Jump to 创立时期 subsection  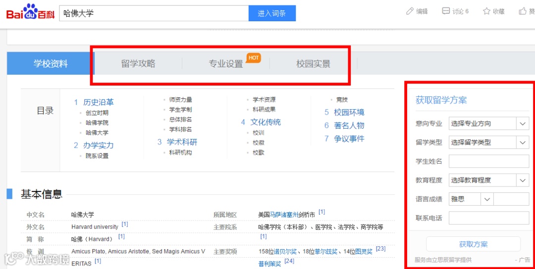tap(97, 113)
